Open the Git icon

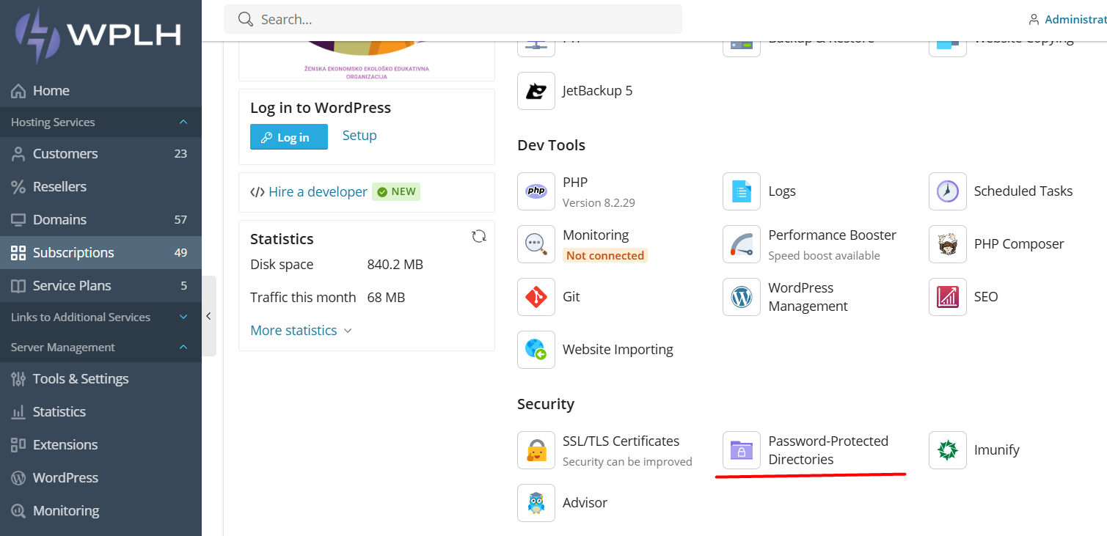click(536, 297)
